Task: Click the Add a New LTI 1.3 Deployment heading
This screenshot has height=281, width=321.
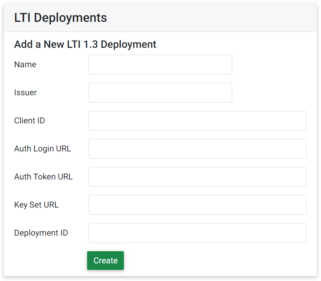Action: point(85,44)
